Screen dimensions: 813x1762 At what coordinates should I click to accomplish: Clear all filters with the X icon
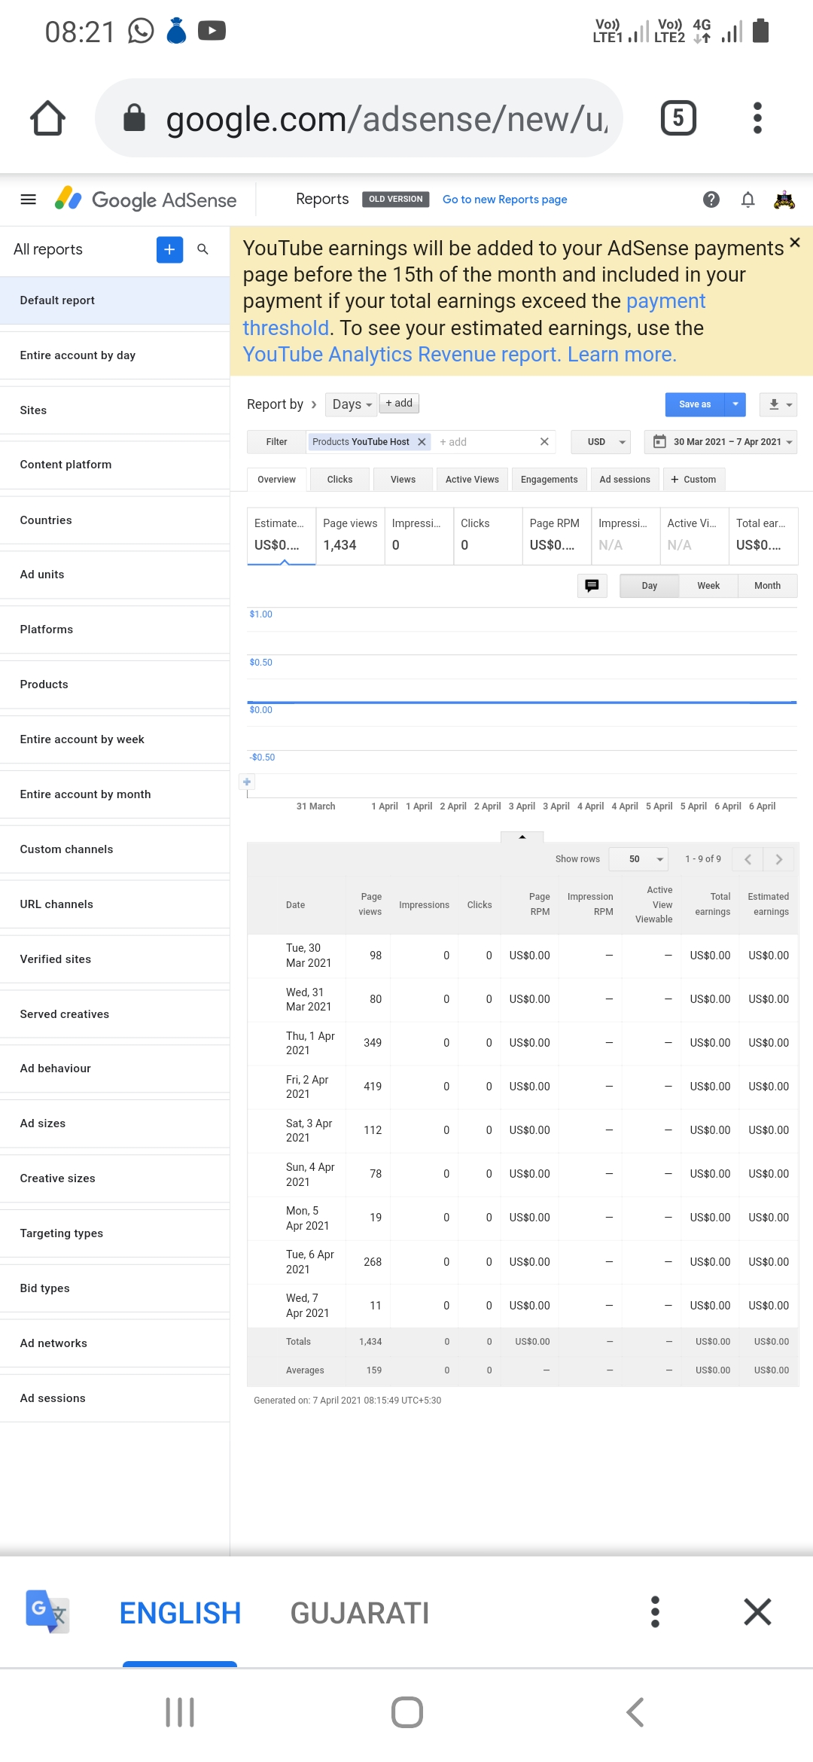[544, 442]
